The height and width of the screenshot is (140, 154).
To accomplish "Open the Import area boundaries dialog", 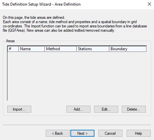I will 19,109.
